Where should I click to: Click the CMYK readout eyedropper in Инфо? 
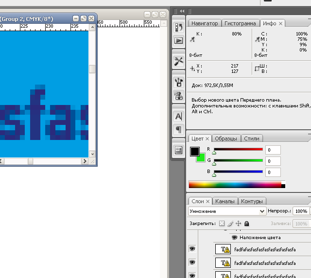coord(257,39)
